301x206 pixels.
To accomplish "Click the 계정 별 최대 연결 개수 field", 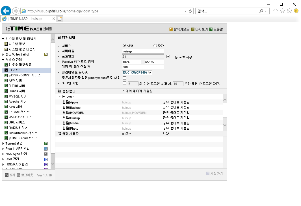I will (x=143, y=67).
